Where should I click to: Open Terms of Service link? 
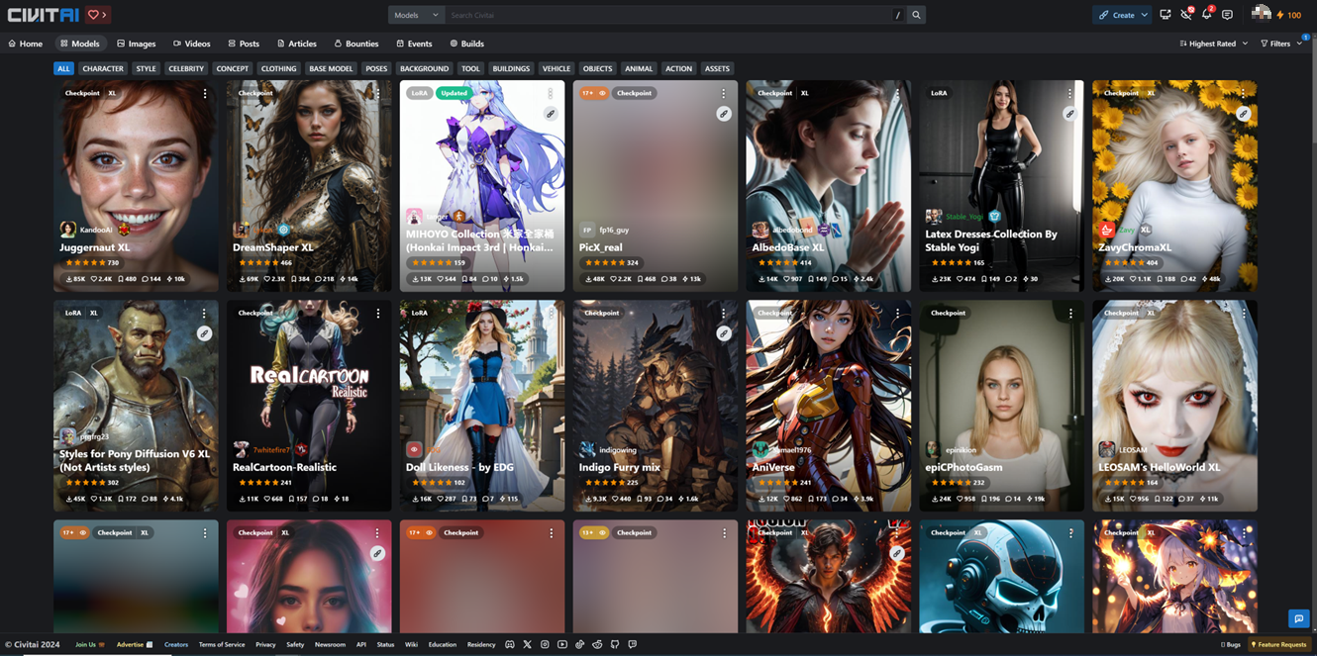222,644
